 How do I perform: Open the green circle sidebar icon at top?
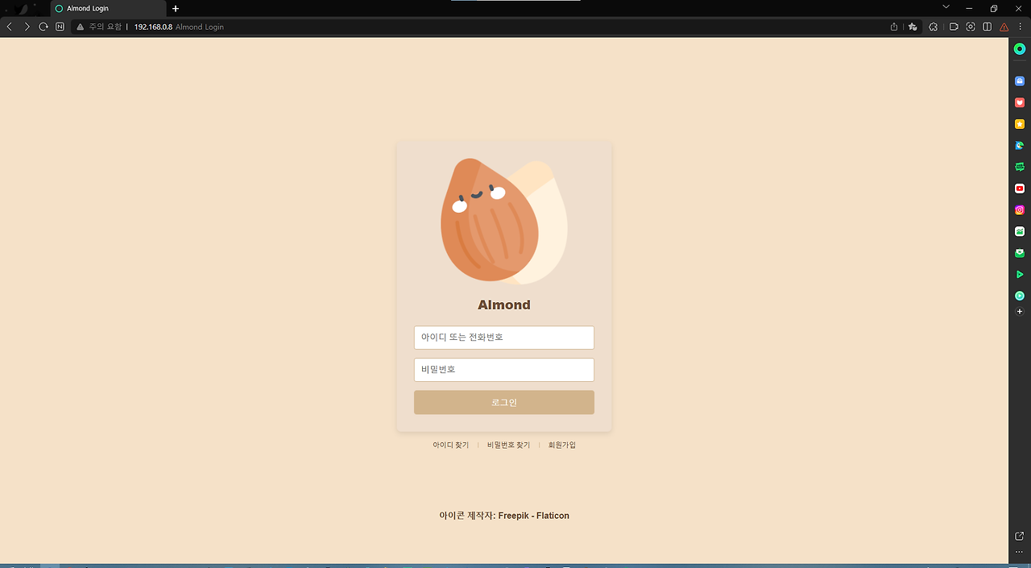click(1020, 49)
